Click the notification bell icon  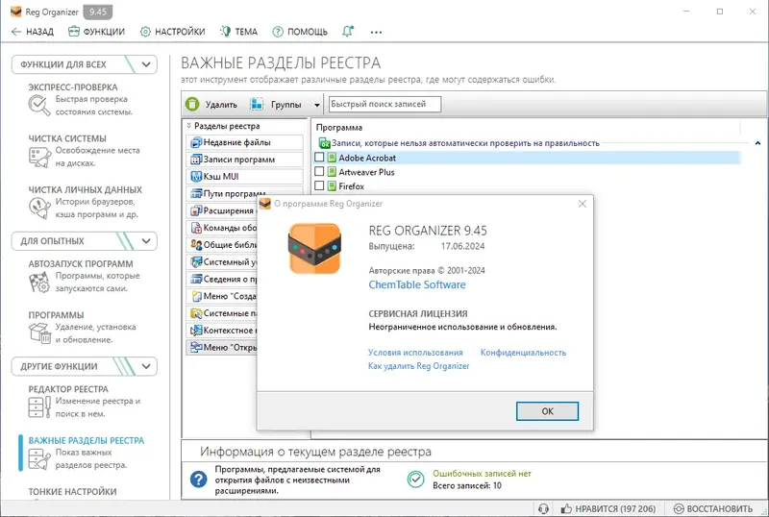point(348,32)
